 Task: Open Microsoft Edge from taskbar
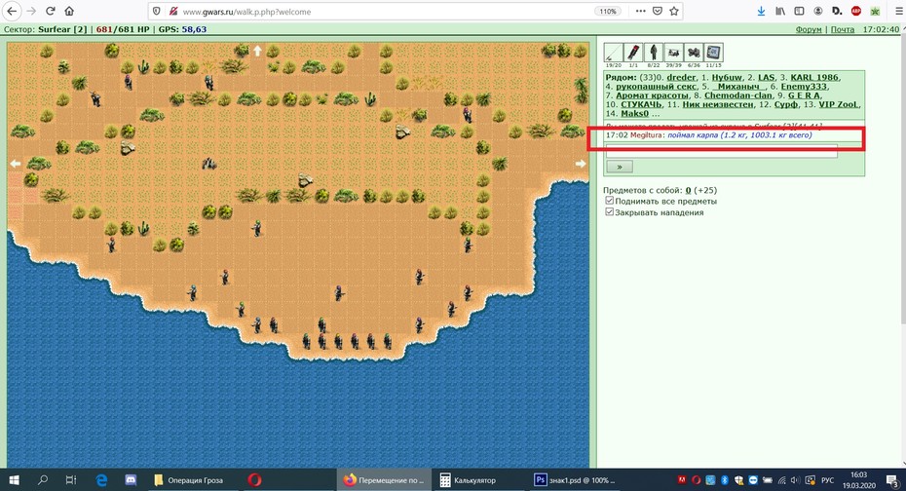(x=101, y=480)
